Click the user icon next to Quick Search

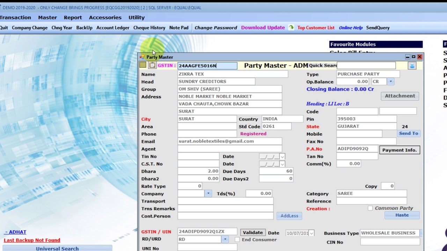point(412,66)
